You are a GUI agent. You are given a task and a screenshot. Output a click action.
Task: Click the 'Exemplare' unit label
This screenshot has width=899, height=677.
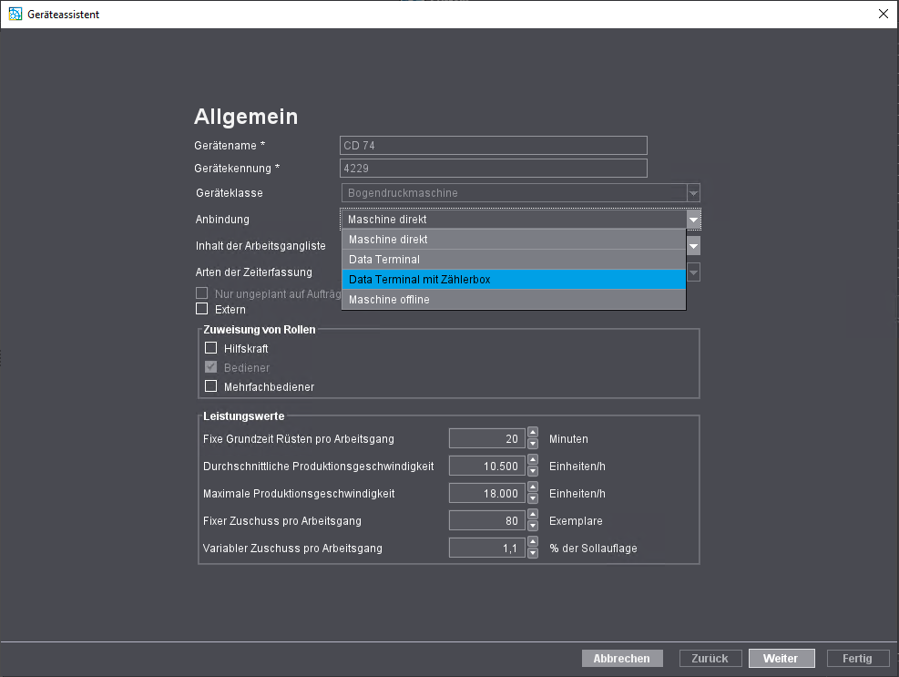(576, 521)
